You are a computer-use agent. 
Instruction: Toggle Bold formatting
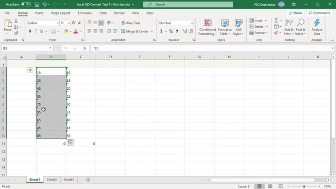(x=30, y=31)
